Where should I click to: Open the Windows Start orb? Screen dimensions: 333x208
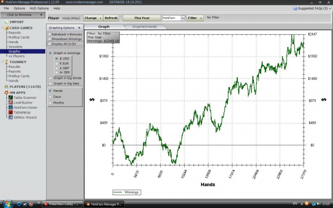click(8, 204)
